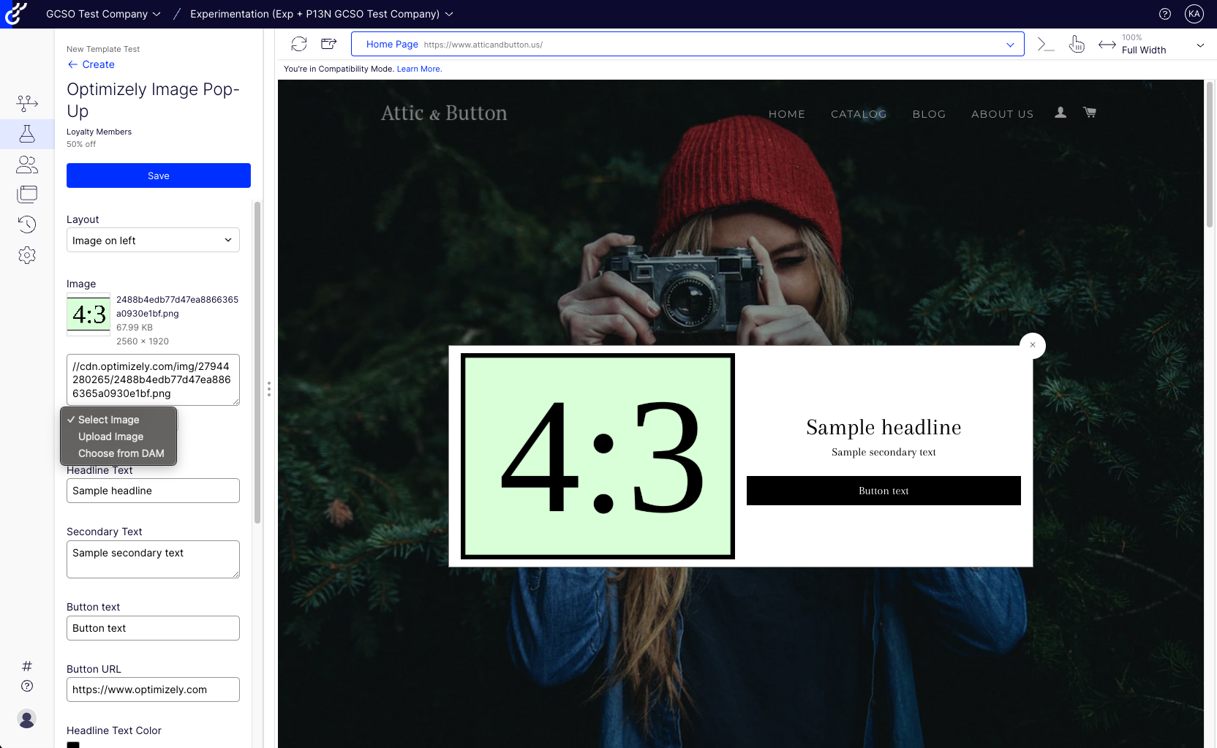Open the Experiments flask sidebar icon
The width and height of the screenshot is (1217, 748).
(x=27, y=134)
